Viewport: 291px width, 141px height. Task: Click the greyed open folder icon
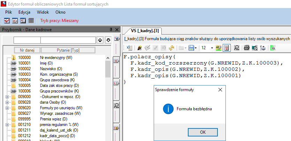point(181,48)
